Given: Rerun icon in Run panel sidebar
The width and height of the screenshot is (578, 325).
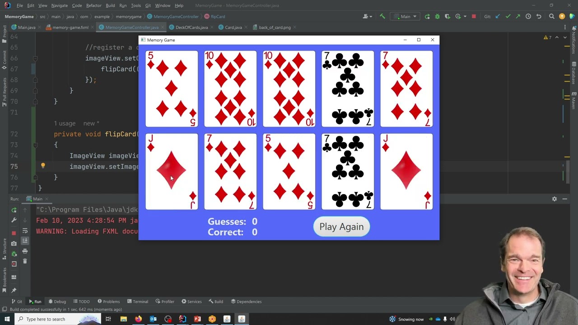Looking at the screenshot, I should pos(14,210).
